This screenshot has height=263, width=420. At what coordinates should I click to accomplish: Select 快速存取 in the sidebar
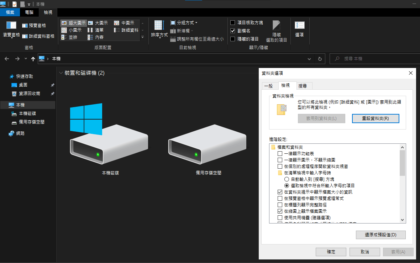click(21, 76)
